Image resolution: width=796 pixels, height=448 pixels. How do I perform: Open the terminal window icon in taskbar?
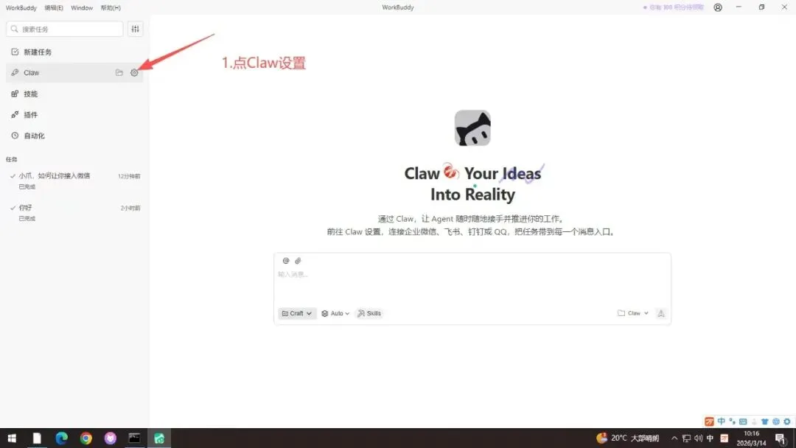[135, 438]
